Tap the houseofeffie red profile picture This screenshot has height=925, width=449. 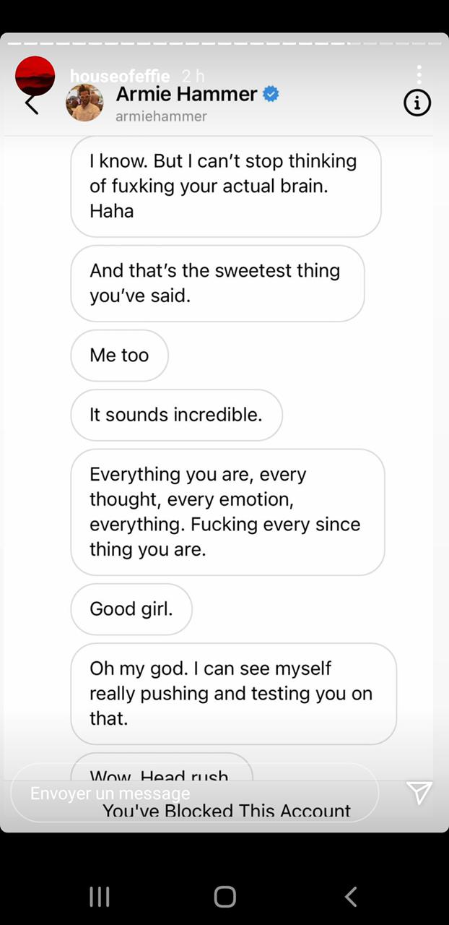(35, 74)
